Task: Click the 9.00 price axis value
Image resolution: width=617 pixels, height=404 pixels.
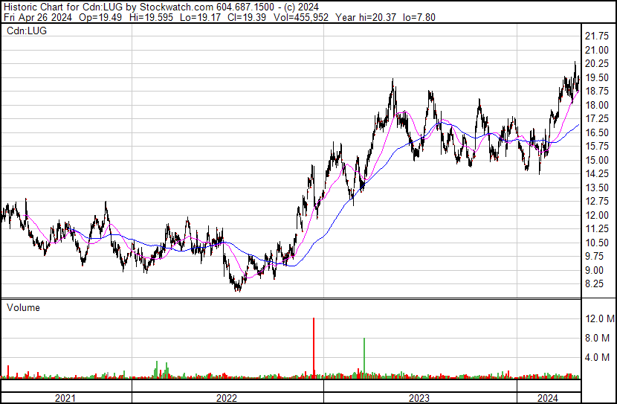Action: [x=594, y=271]
